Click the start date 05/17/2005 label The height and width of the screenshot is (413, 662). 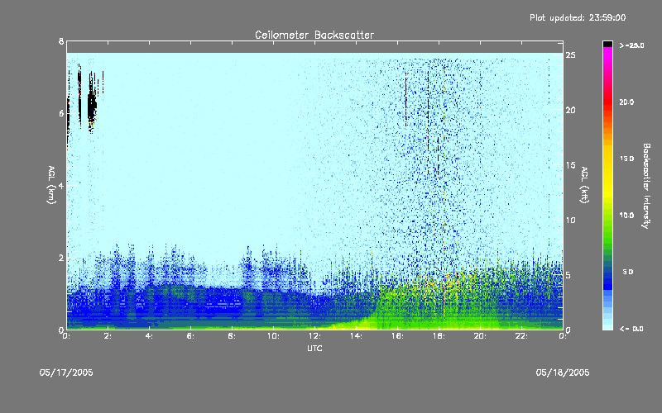(66, 373)
